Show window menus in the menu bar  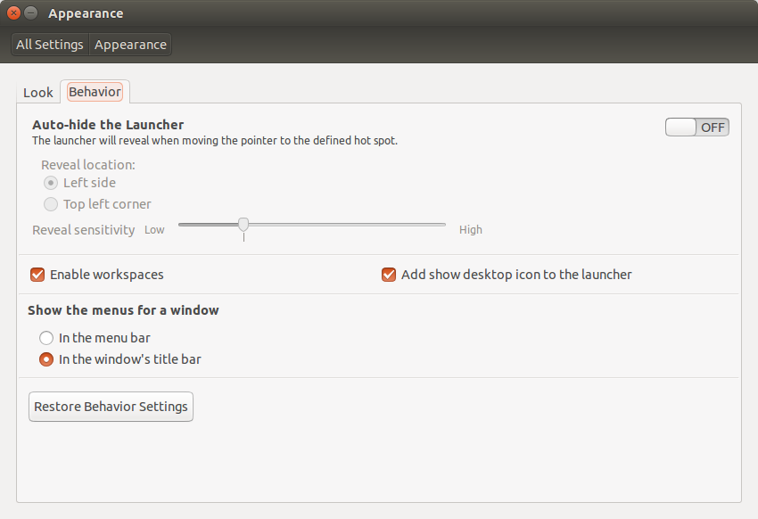coord(46,338)
